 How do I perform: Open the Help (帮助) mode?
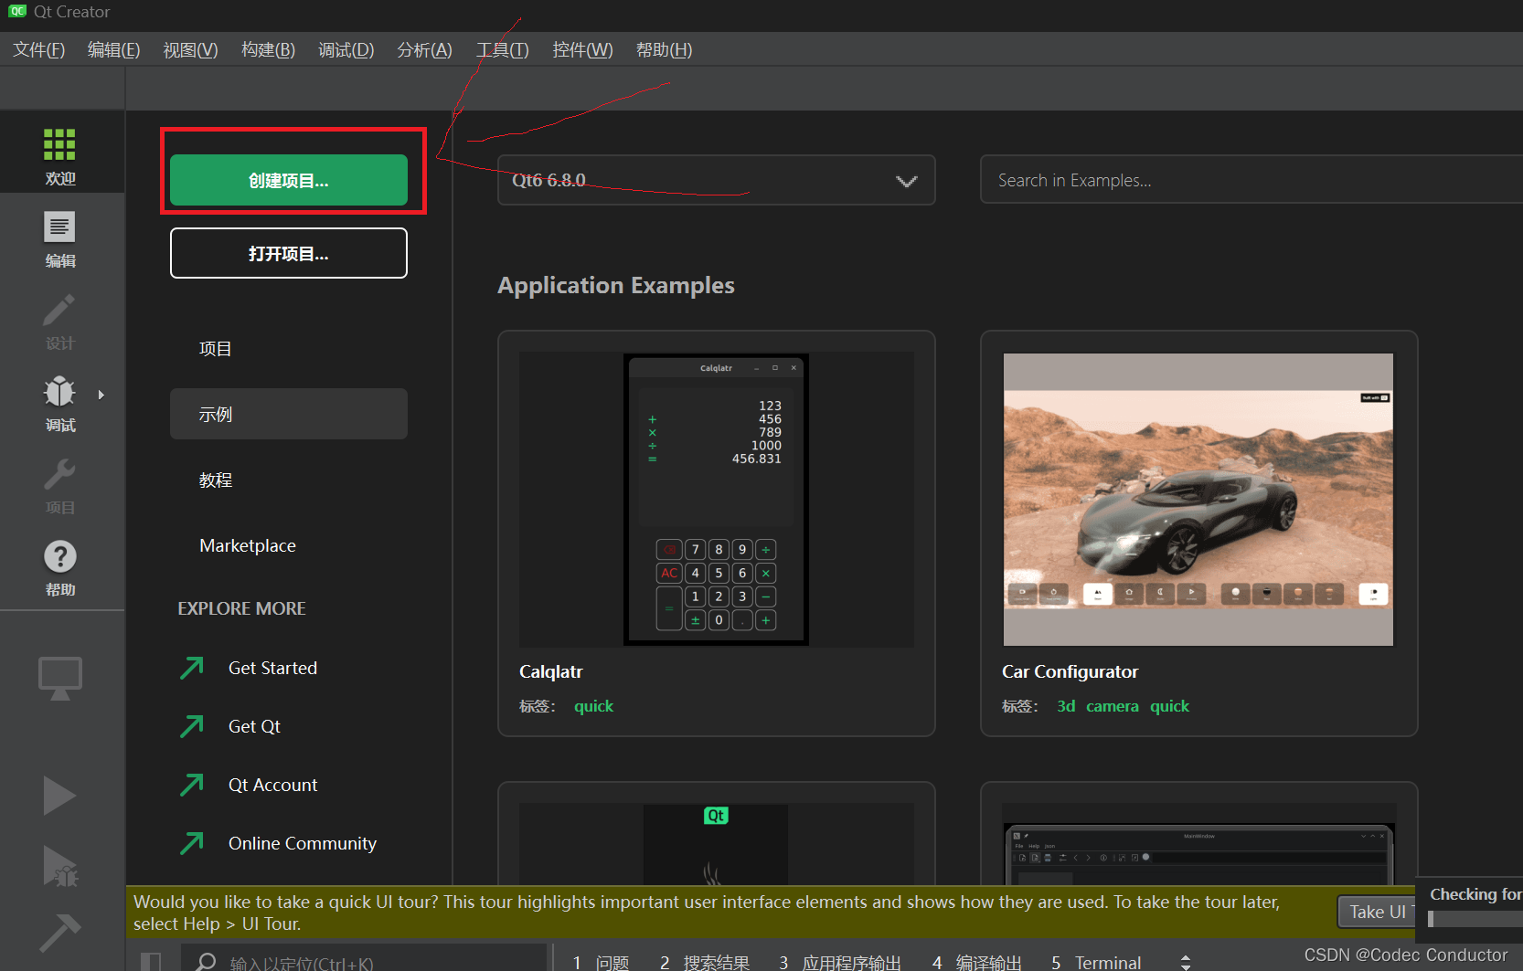click(60, 568)
